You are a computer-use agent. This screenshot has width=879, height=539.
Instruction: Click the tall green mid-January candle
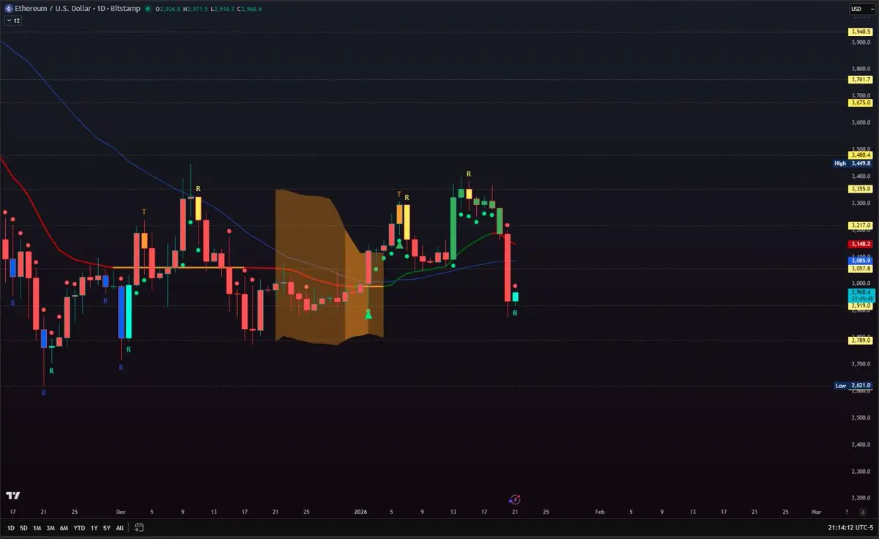pyautogui.click(x=453, y=228)
